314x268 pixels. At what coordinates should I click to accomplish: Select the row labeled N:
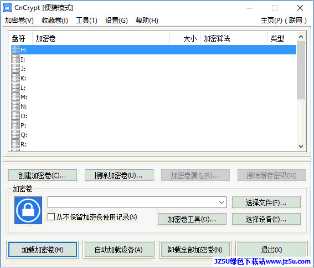153,107
